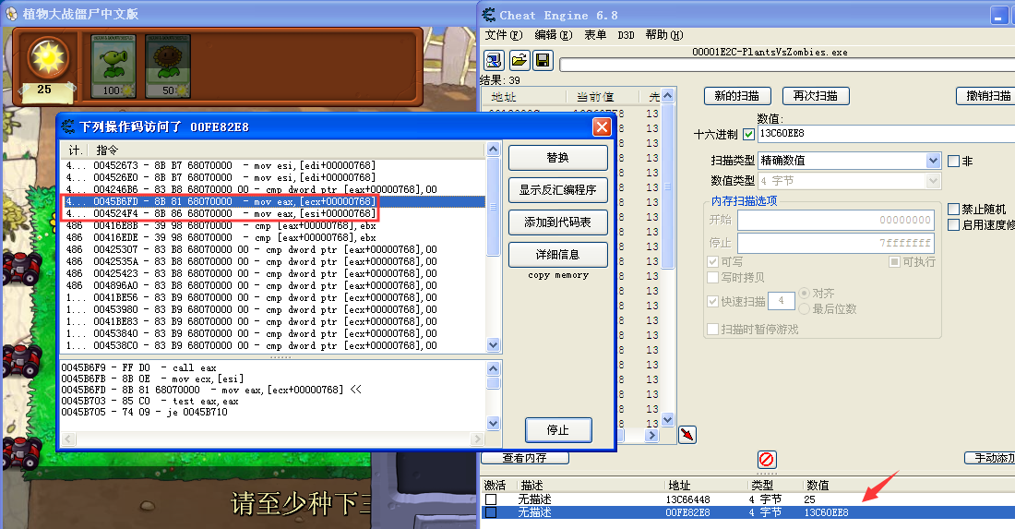
Task: Toggle the 十六进制 hex checkbox
Action: click(749, 134)
